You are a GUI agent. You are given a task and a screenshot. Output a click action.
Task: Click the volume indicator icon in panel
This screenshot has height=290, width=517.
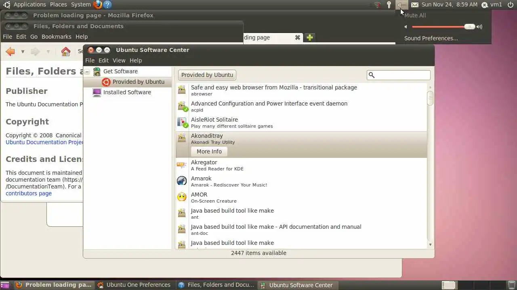click(x=401, y=5)
